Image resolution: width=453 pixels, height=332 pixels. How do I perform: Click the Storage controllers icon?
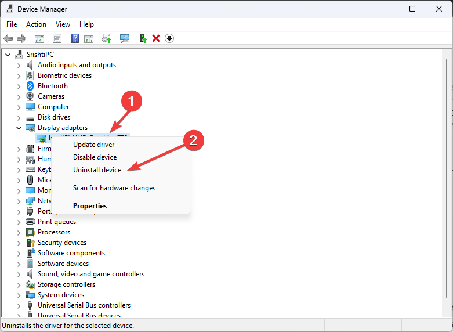coord(30,284)
